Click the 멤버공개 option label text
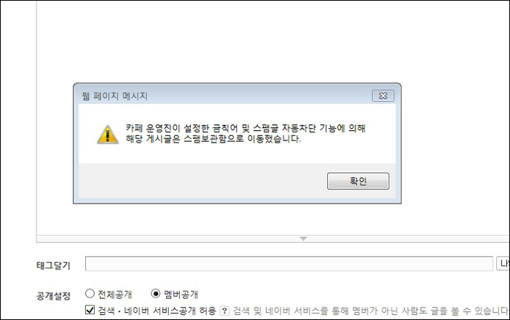The height and width of the screenshot is (320, 510). pos(181,295)
